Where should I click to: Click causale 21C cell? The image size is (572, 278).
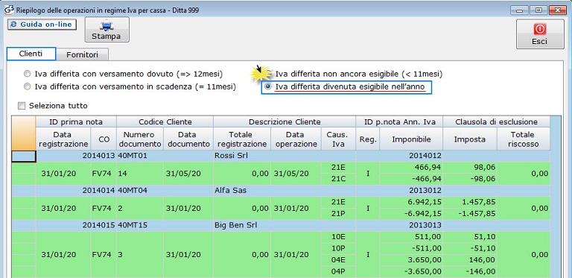tap(339, 179)
